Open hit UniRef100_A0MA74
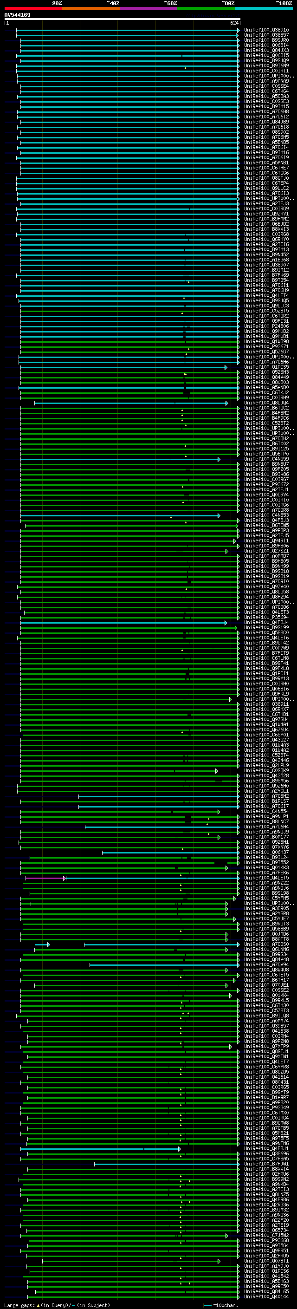The width and height of the screenshot is (297, 1309). (x=266, y=1020)
